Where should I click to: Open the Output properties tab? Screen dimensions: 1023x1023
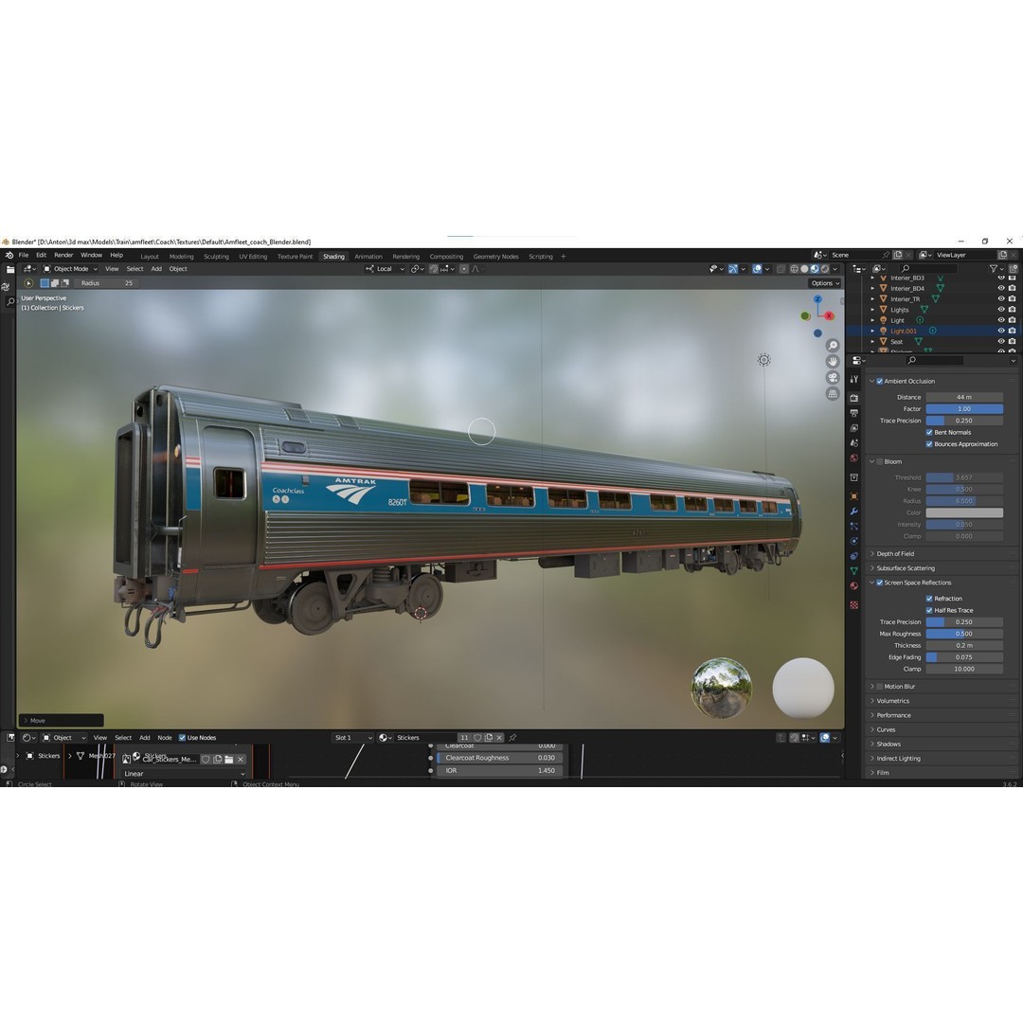854,413
